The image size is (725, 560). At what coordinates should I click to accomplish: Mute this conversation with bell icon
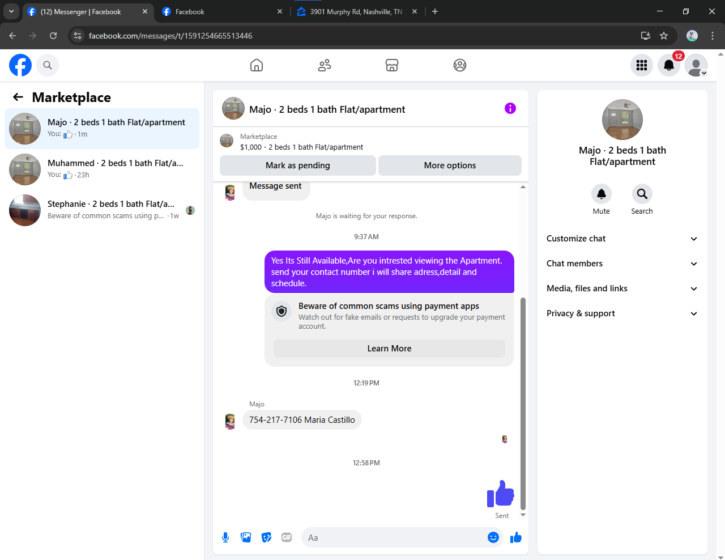point(602,194)
